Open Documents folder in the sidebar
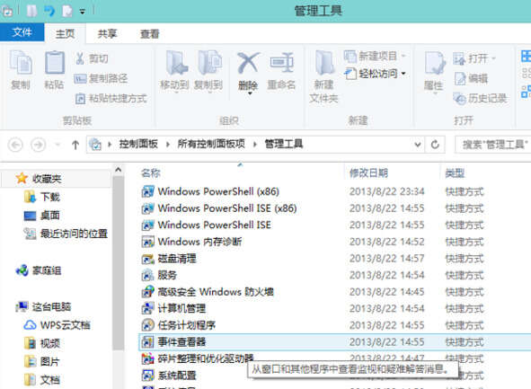 coord(50,380)
